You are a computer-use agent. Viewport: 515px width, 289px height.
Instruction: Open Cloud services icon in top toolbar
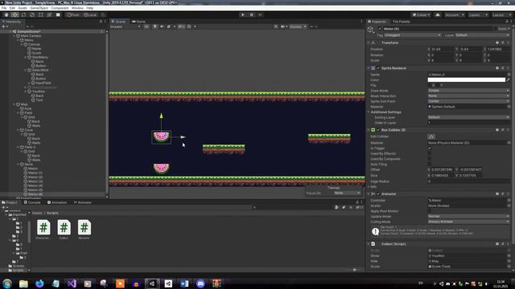point(438,15)
